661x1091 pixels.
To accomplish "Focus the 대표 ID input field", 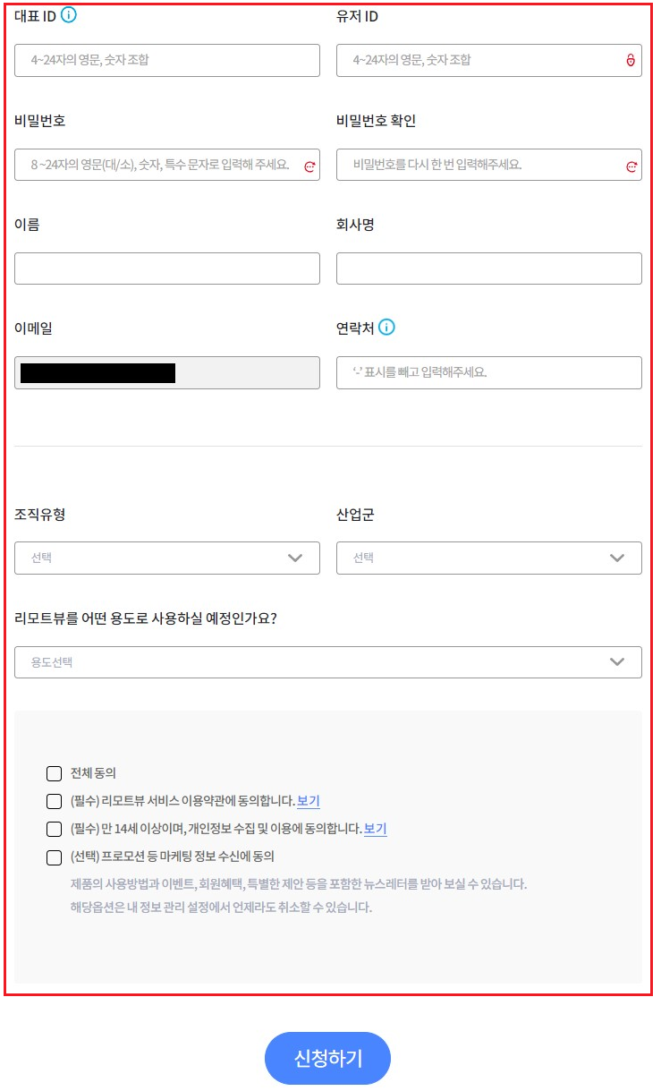I will pos(167,60).
